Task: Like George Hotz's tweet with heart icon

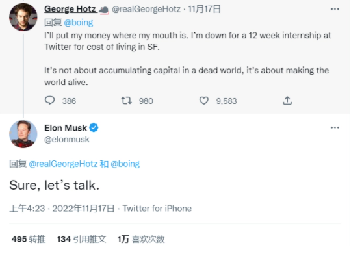Action: [203, 101]
